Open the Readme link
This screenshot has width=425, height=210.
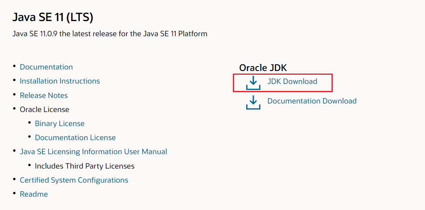coord(34,194)
